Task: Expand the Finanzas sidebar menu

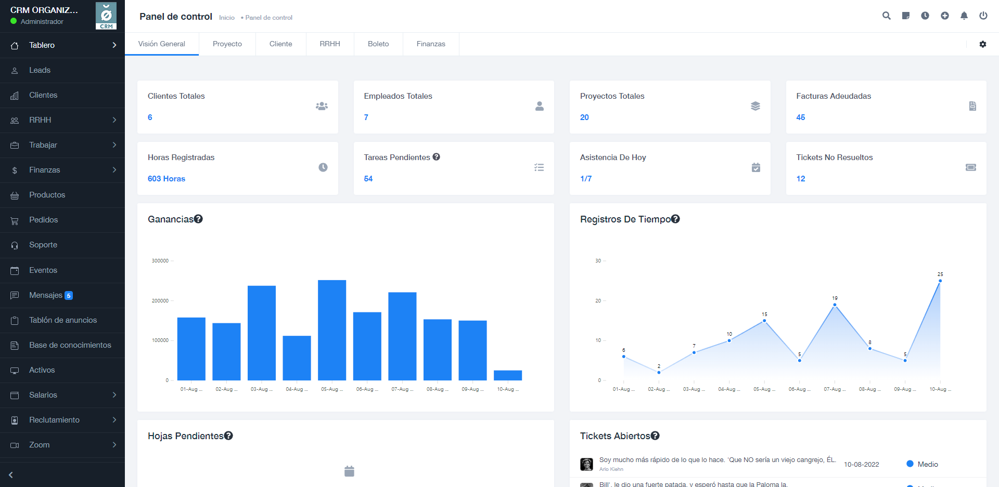Action: [62, 170]
